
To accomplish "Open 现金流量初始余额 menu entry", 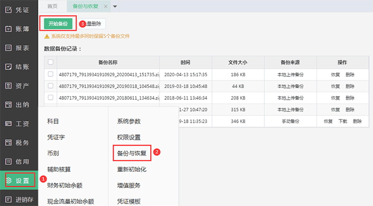I will 71,202.
